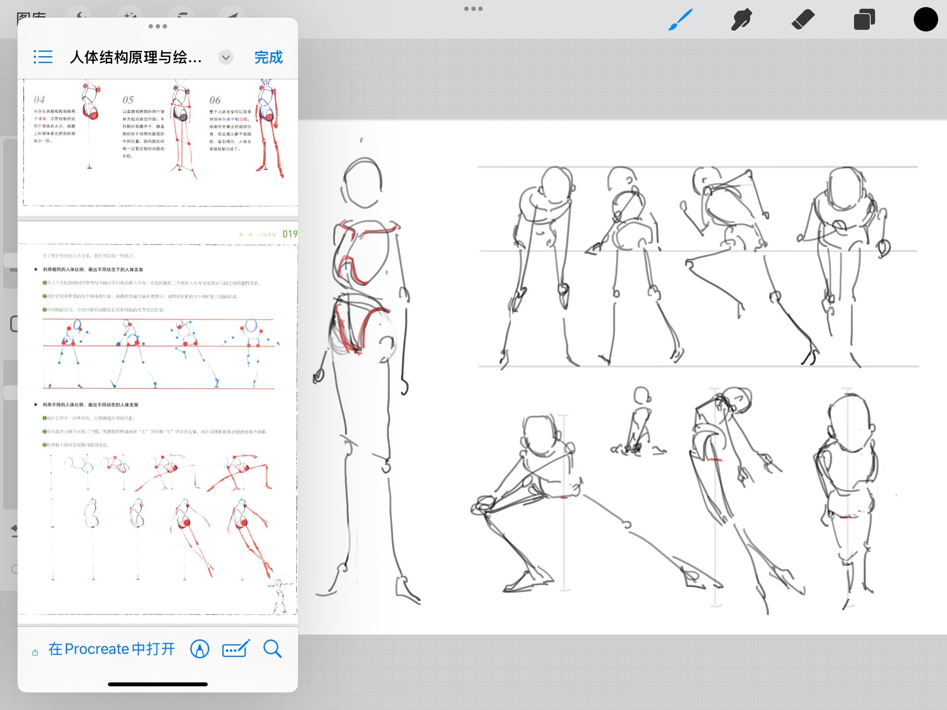Open the black active color swatch
Image resolution: width=947 pixels, height=710 pixels.
click(926, 20)
